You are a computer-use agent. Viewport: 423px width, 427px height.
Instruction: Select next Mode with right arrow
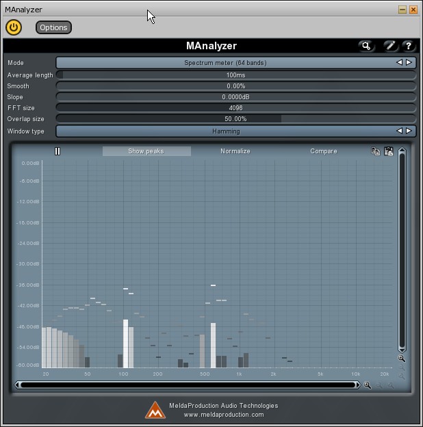point(409,62)
